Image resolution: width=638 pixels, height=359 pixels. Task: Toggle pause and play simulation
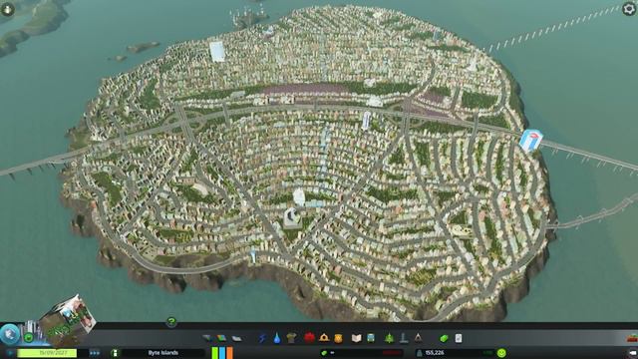coord(10,353)
